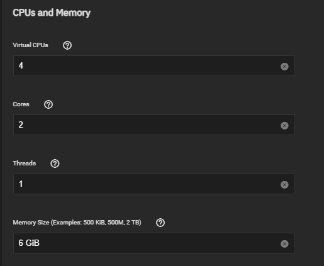The height and width of the screenshot is (266, 324).
Task: Focus the Memory Size input field
Action: tap(154, 243)
